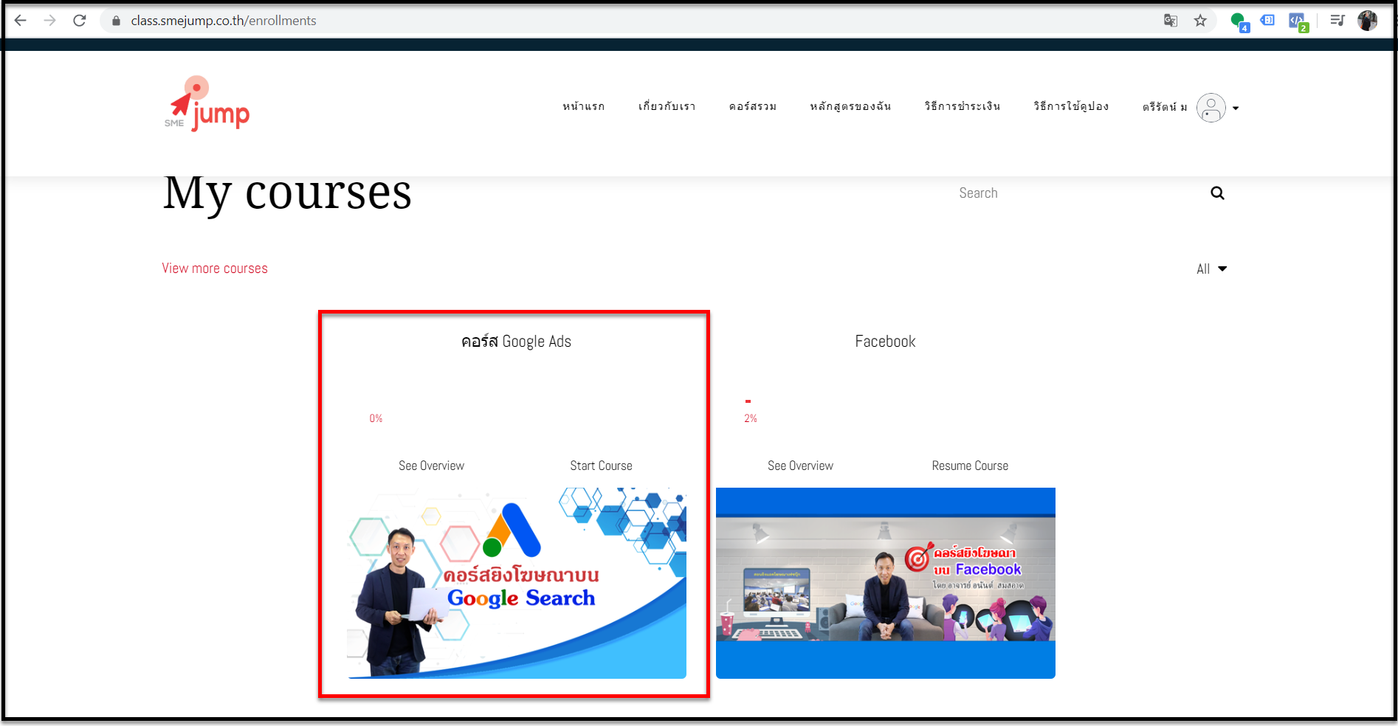Click the SME Jump logo
The width and height of the screenshot is (1398, 726).
207,103
